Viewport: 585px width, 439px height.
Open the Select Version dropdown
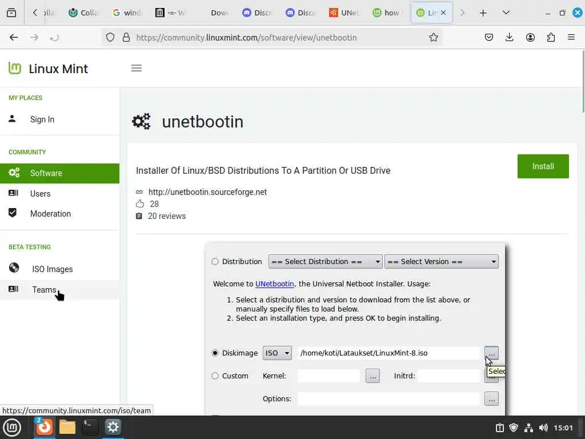click(x=442, y=261)
